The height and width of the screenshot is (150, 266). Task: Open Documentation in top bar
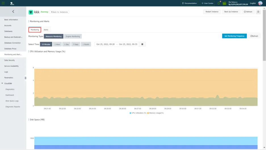tap(189, 3)
